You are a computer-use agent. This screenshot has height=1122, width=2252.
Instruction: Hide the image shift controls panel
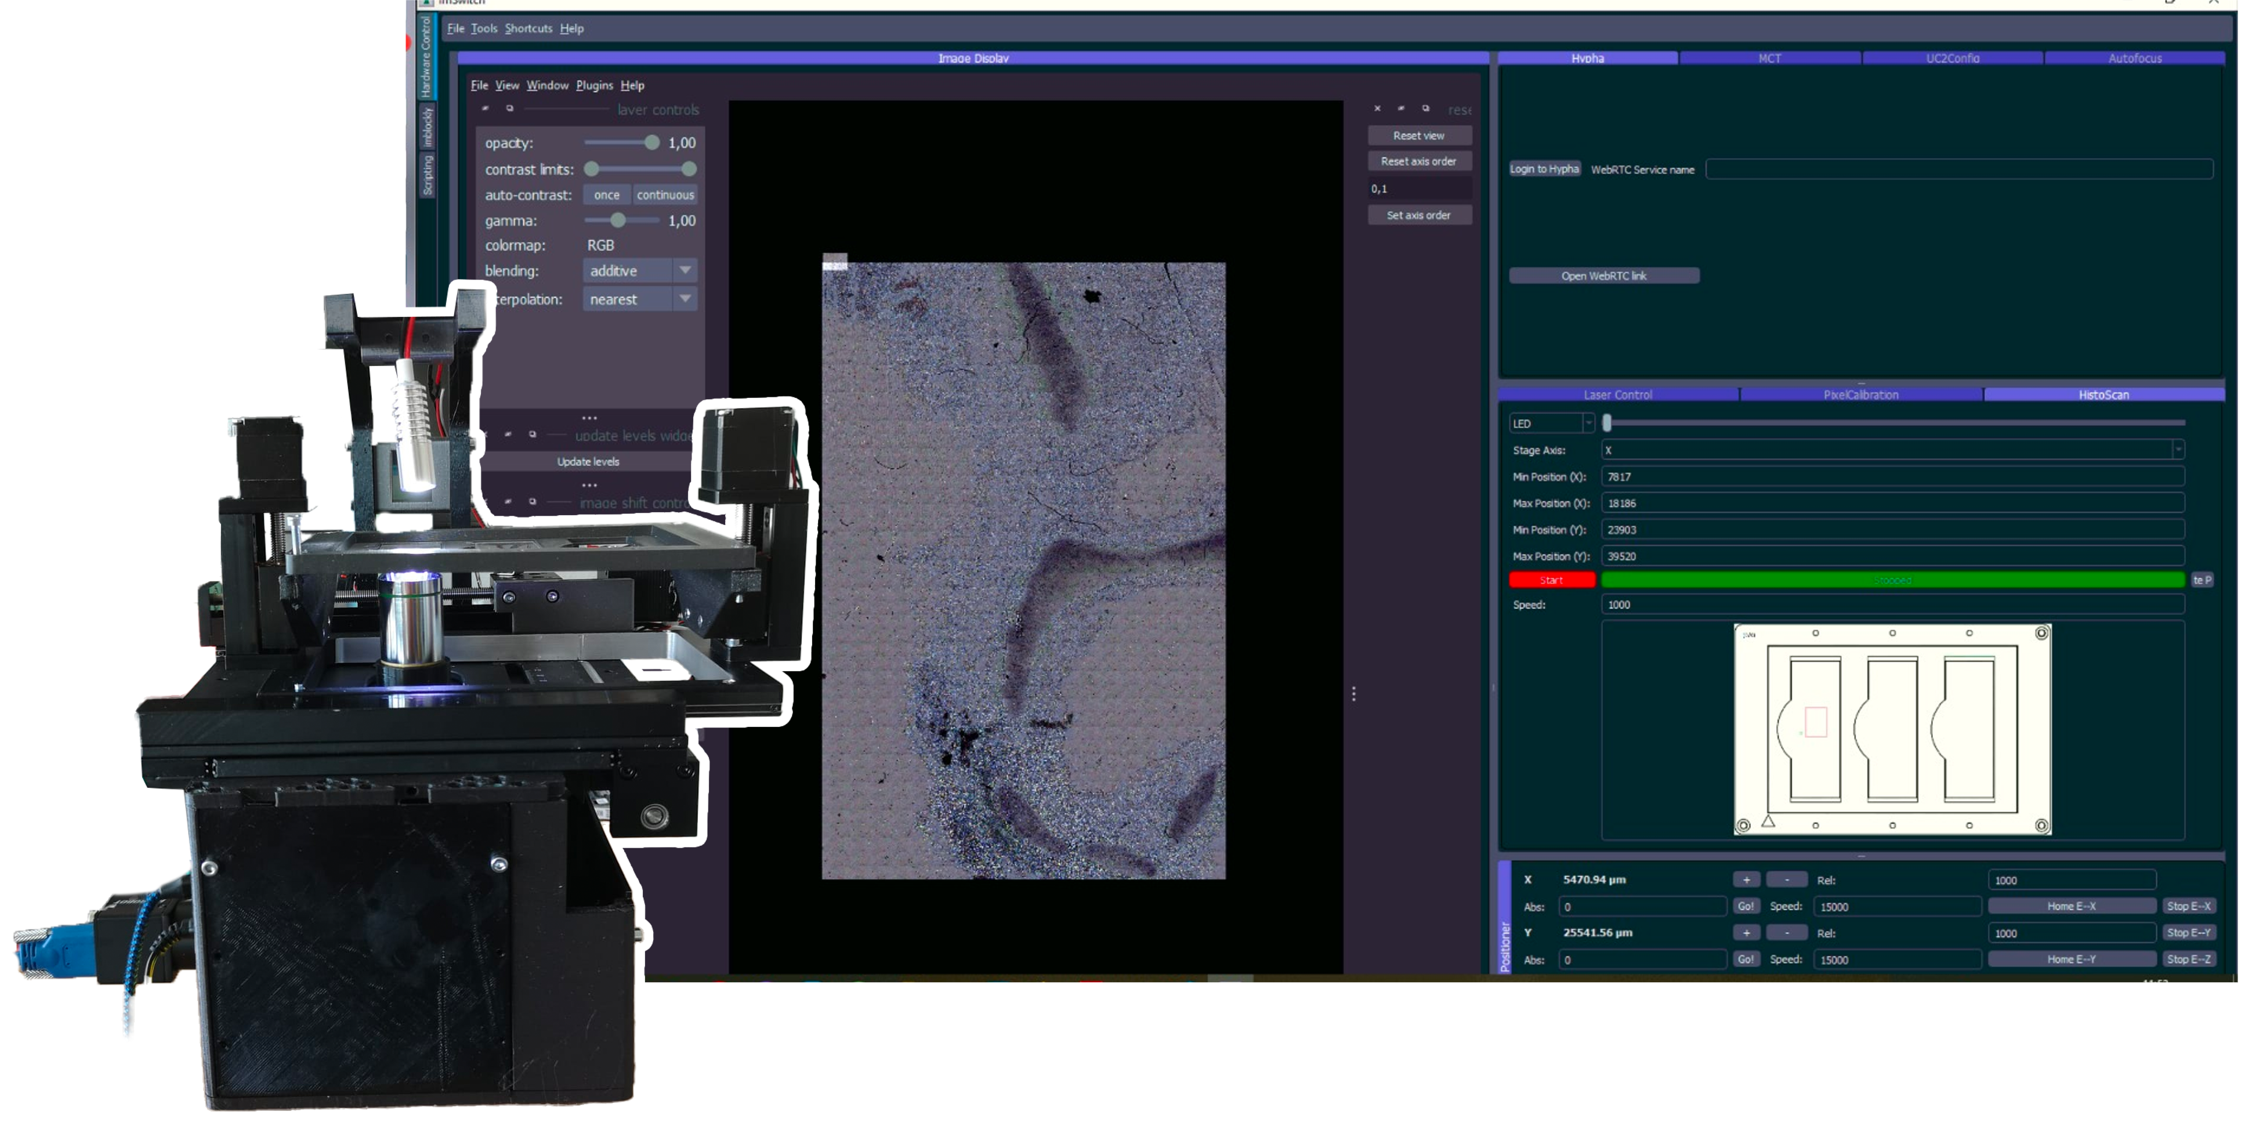508,502
